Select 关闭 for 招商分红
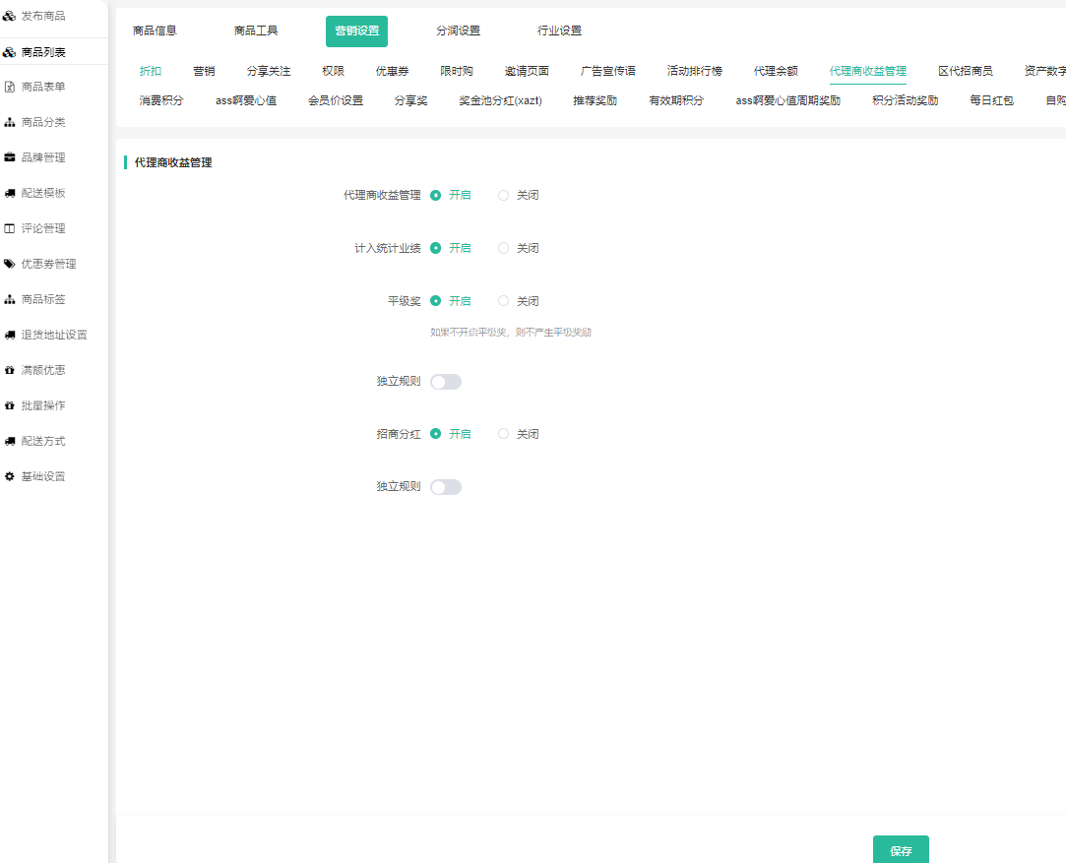 pos(503,434)
